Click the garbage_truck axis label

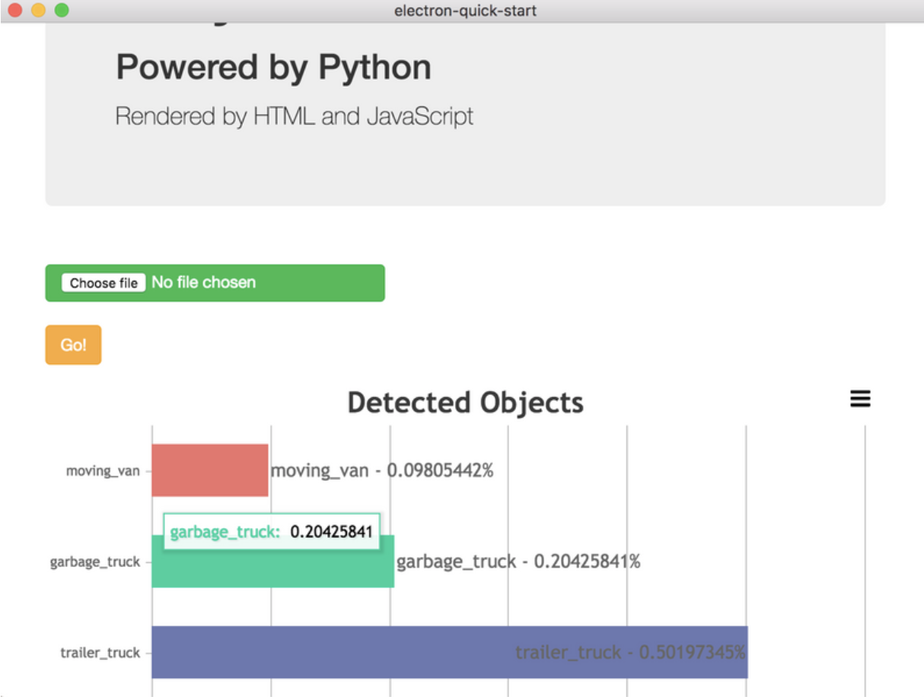[95, 562]
